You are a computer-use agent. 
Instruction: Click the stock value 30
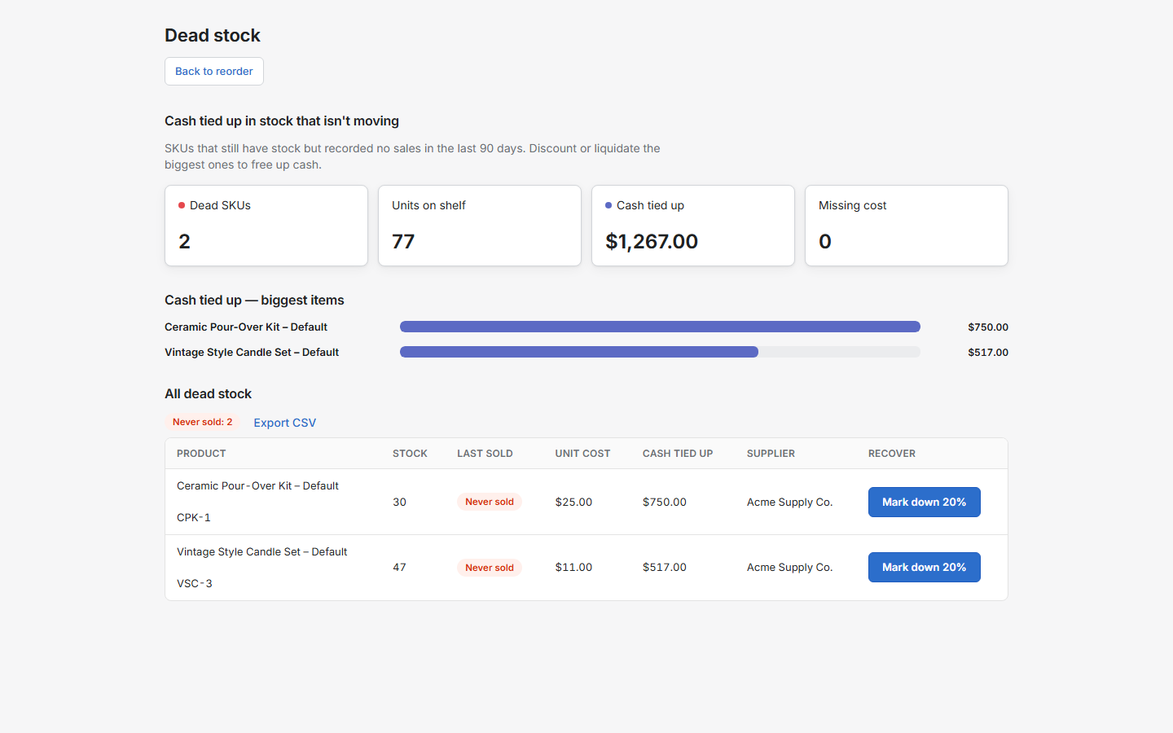tap(399, 503)
